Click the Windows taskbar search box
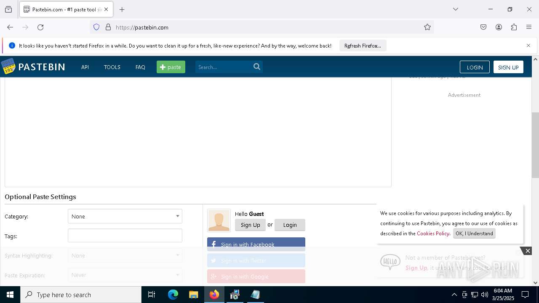This screenshot has width=539, height=303. (81, 295)
